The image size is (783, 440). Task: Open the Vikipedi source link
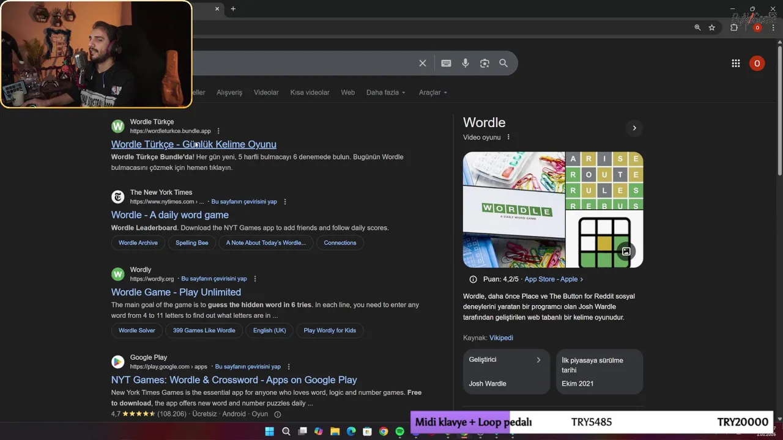click(x=501, y=338)
